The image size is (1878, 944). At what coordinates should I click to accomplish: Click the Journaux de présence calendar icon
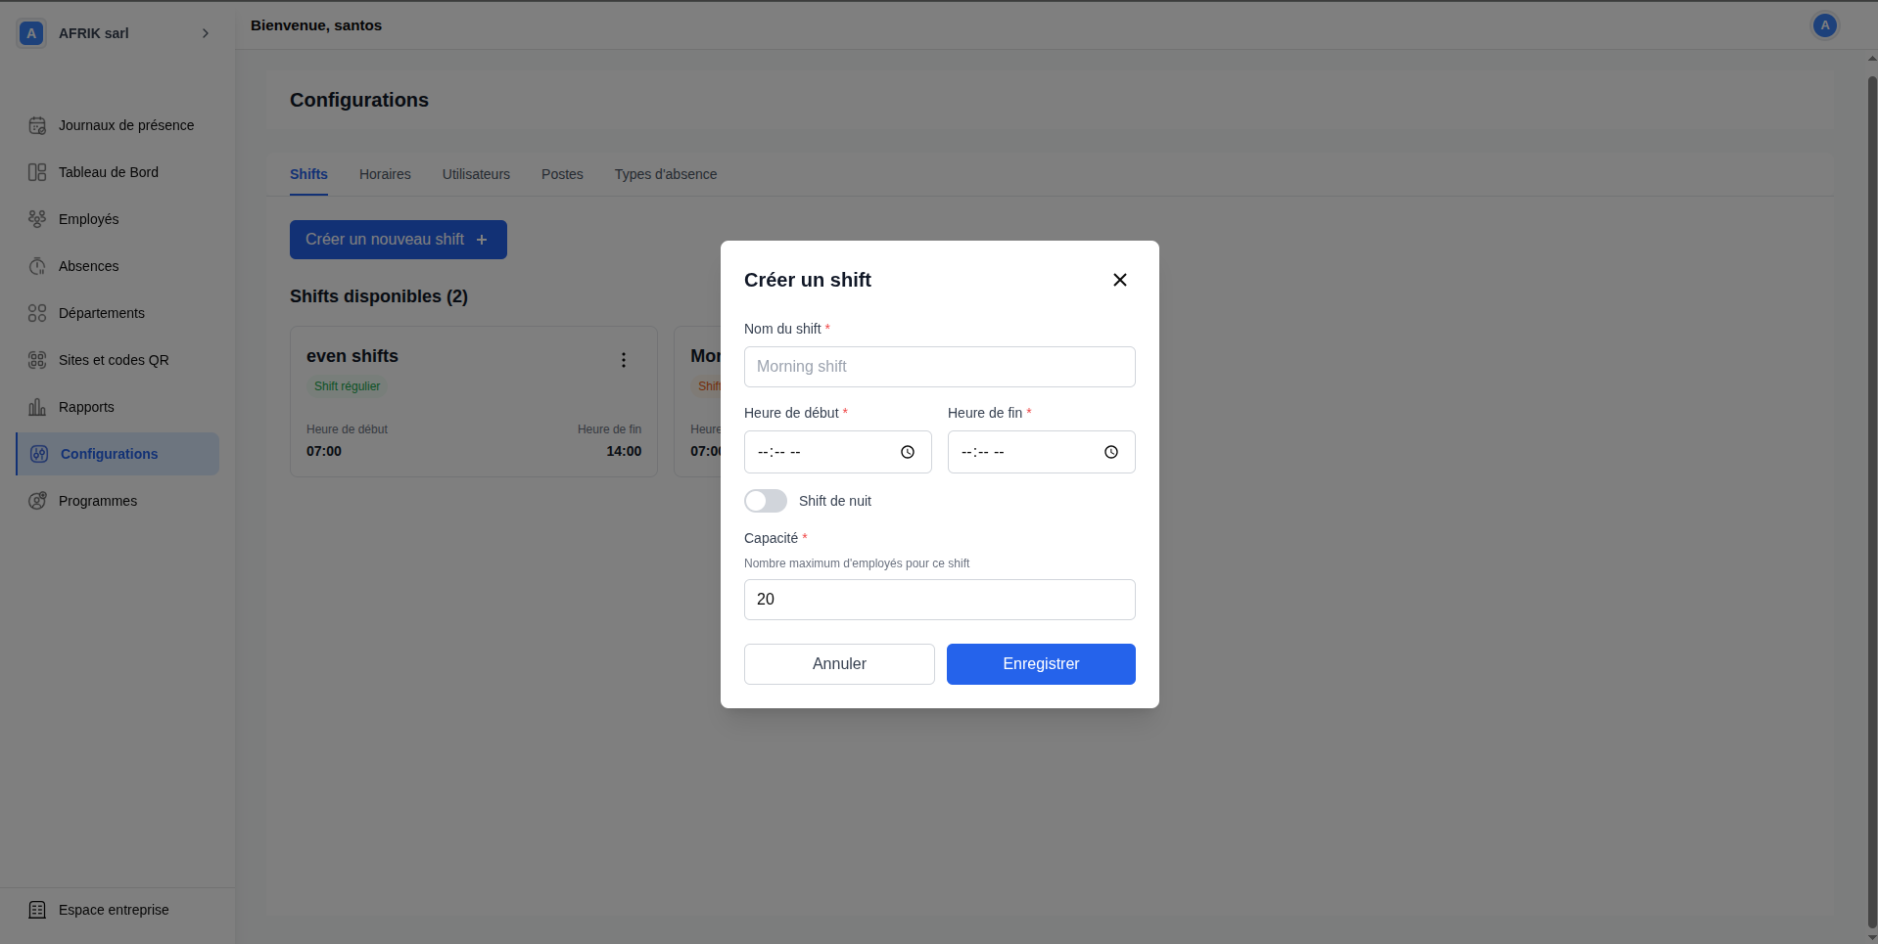click(37, 125)
